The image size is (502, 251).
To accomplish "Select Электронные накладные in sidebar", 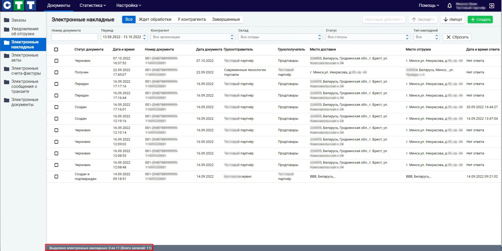I will coord(23,45).
